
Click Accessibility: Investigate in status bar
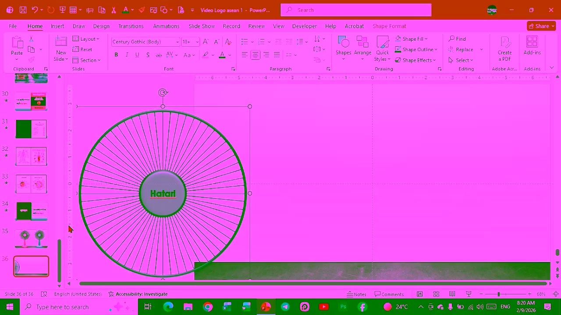click(x=138, y=294)
